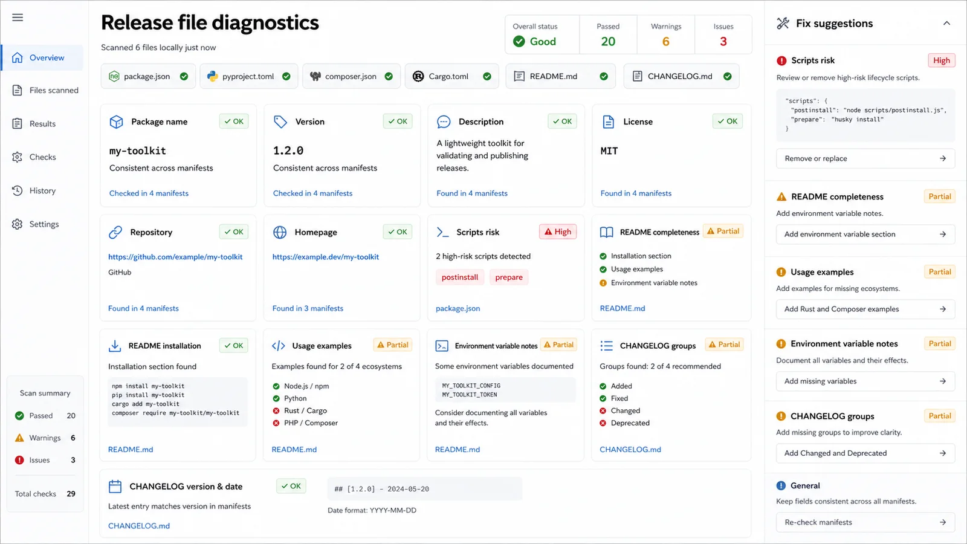
Task: Open the example.dev homepage link
Action: [x=326, y=257]
